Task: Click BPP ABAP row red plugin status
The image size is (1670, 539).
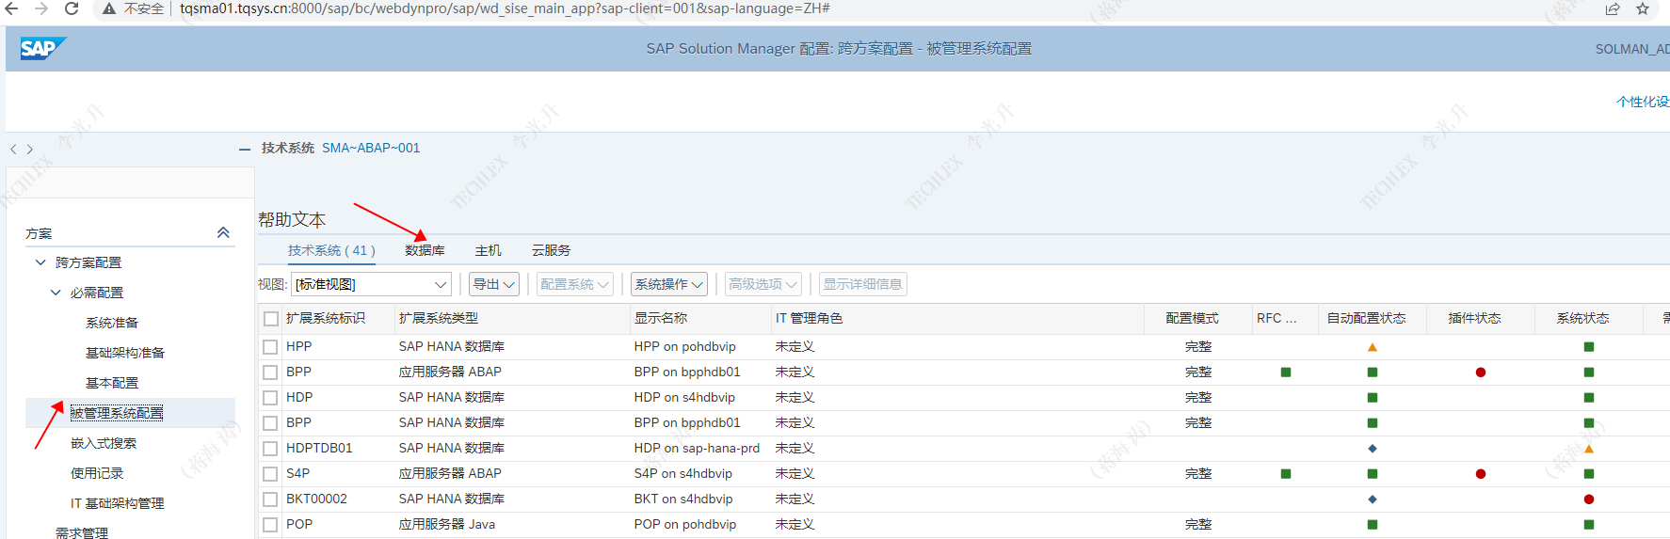Action: pos(1481,373)
